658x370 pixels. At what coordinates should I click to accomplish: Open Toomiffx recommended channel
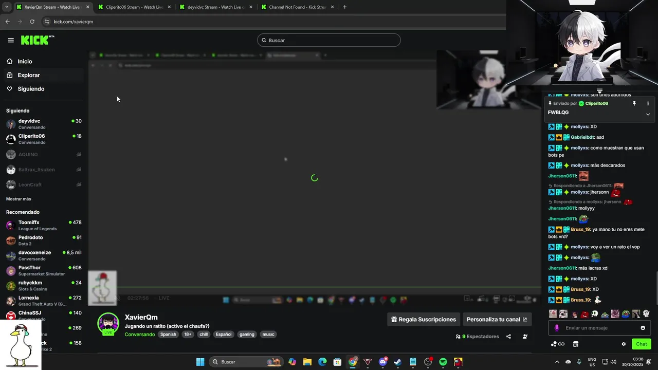click(43, 225)
